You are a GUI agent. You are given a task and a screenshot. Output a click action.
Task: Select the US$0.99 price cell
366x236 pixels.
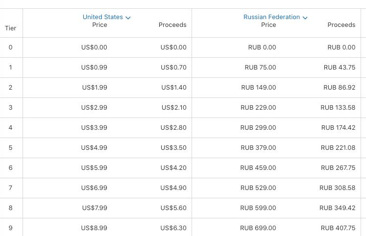pos(94,68)
